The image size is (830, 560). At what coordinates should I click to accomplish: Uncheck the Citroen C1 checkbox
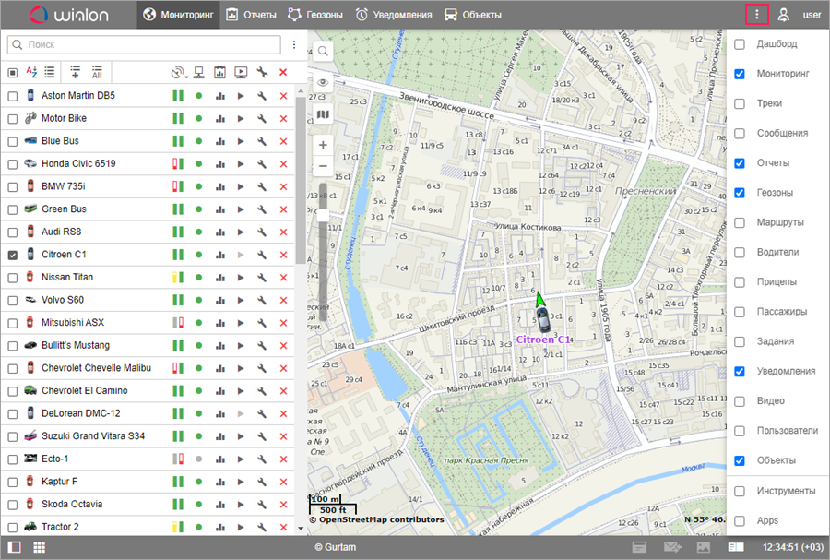(x=13, y=256)
